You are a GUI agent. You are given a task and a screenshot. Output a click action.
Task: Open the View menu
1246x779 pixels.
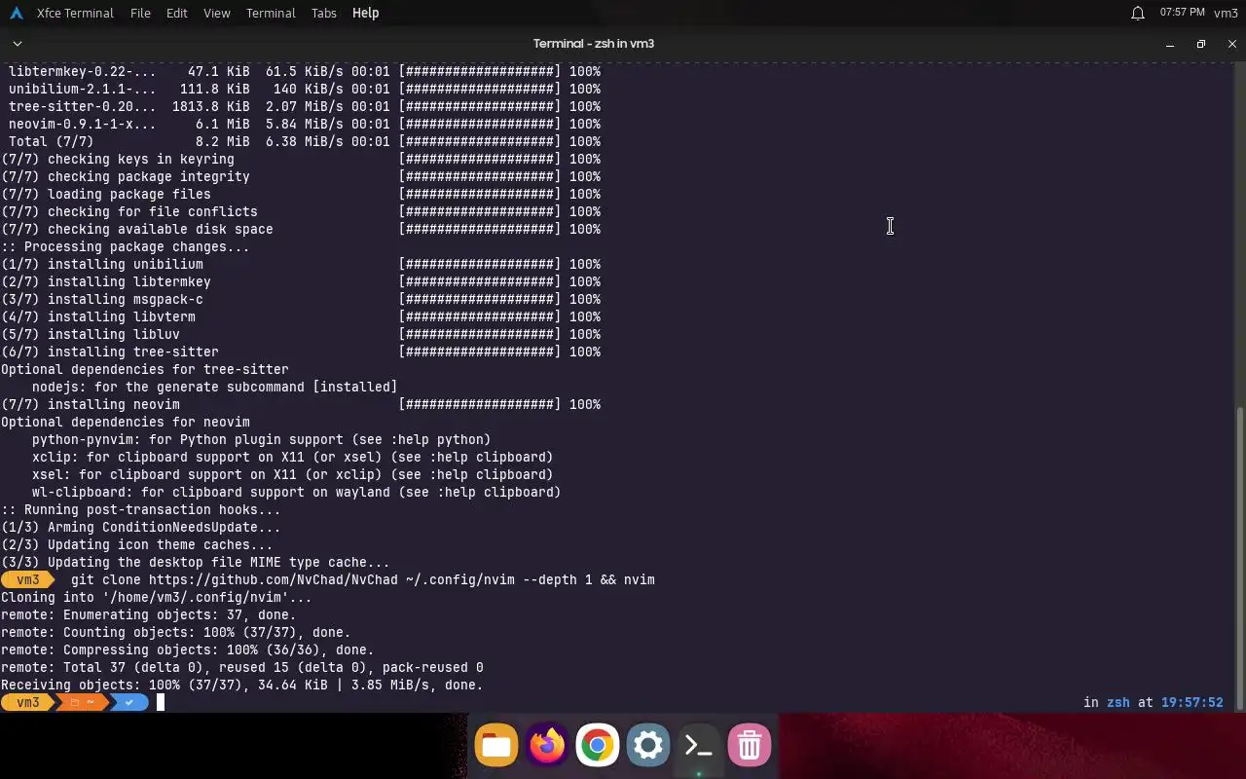point(217,13)
